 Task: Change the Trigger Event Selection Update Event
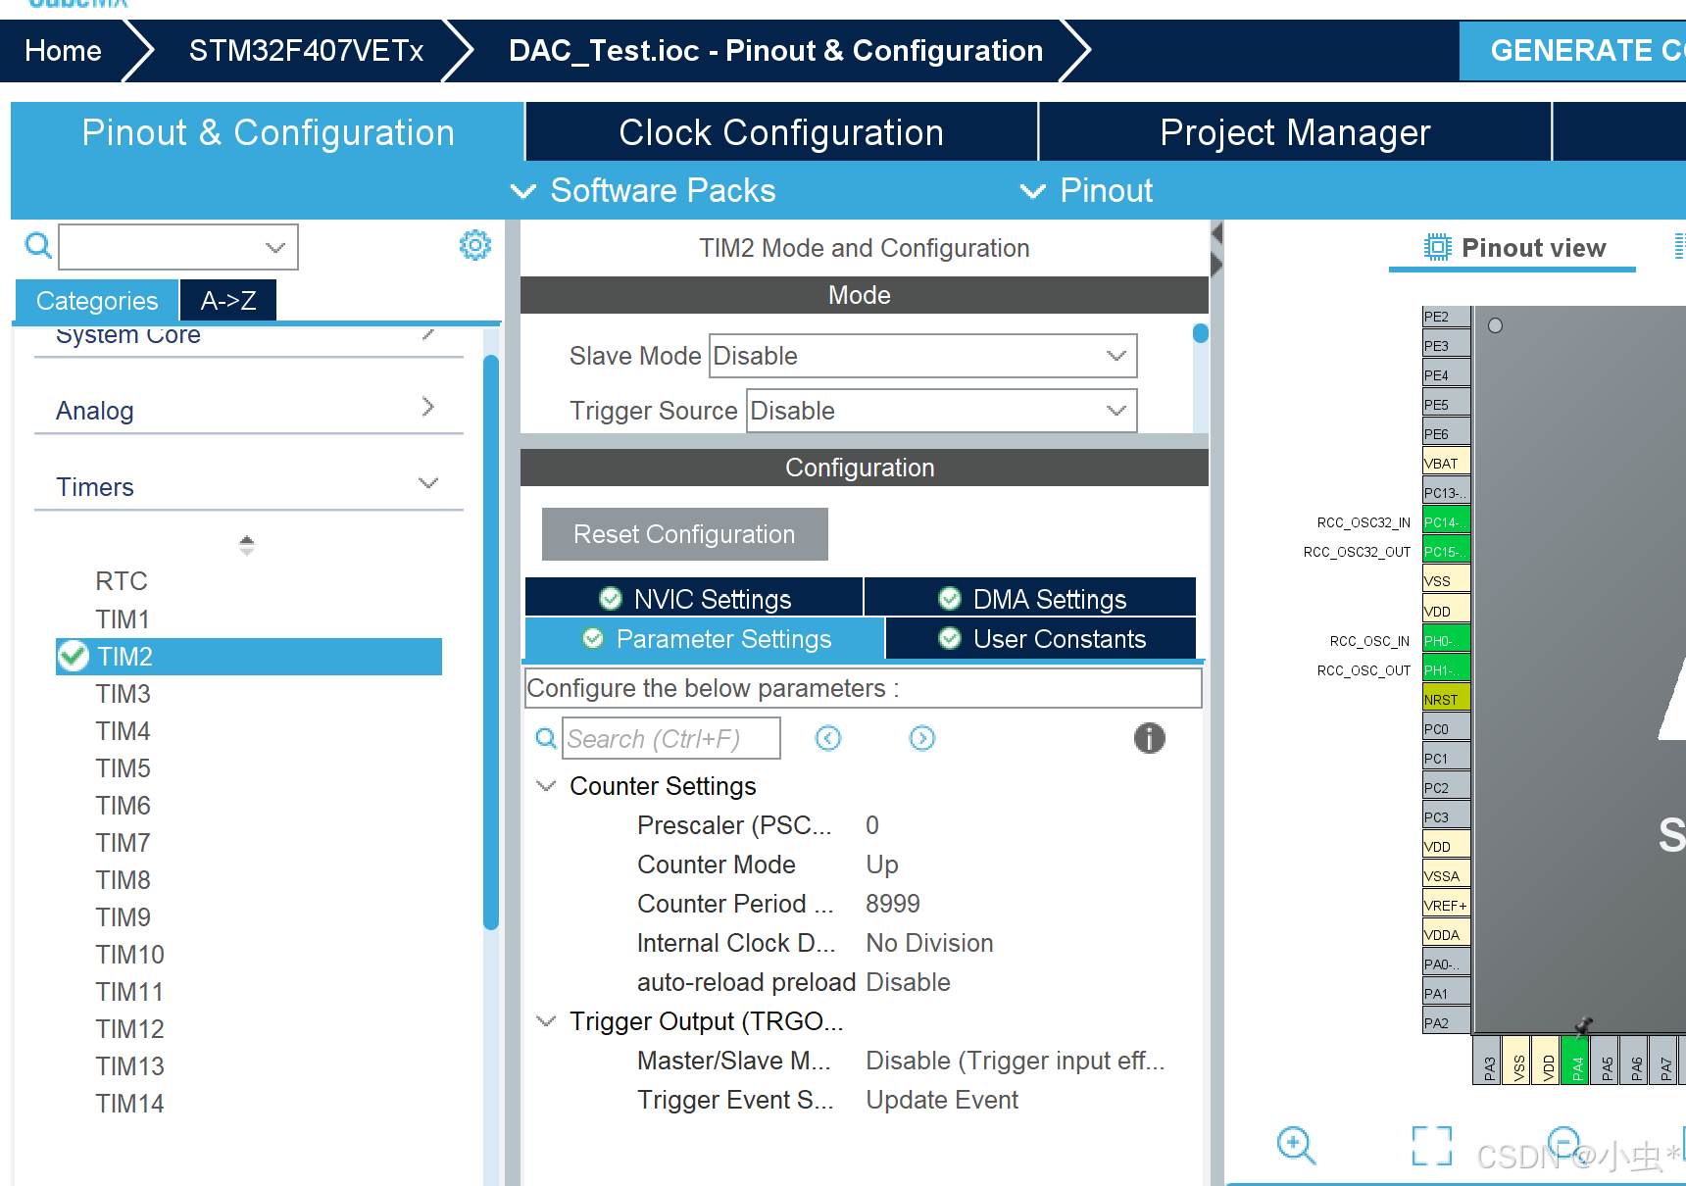942,1100
